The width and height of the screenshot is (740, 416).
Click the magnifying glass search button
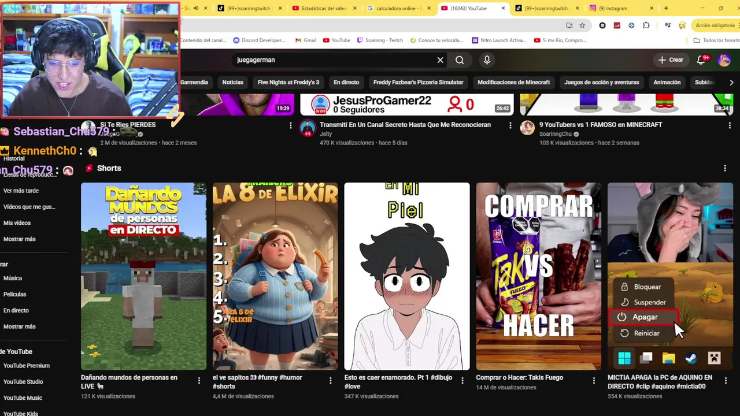[x=460, y=60]
